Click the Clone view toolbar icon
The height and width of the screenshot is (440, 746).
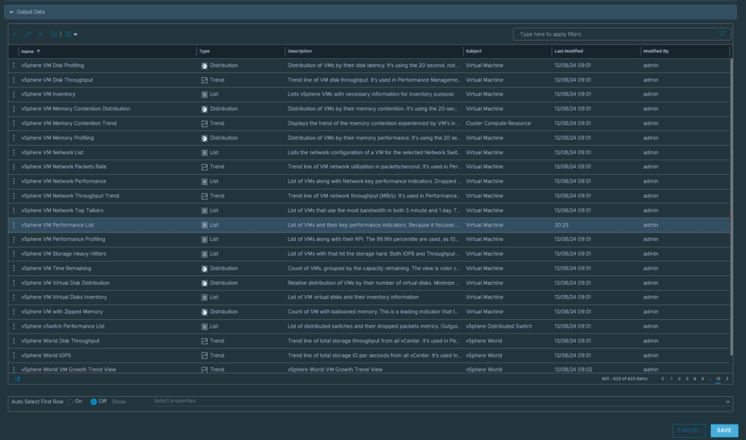click(54, 34)
